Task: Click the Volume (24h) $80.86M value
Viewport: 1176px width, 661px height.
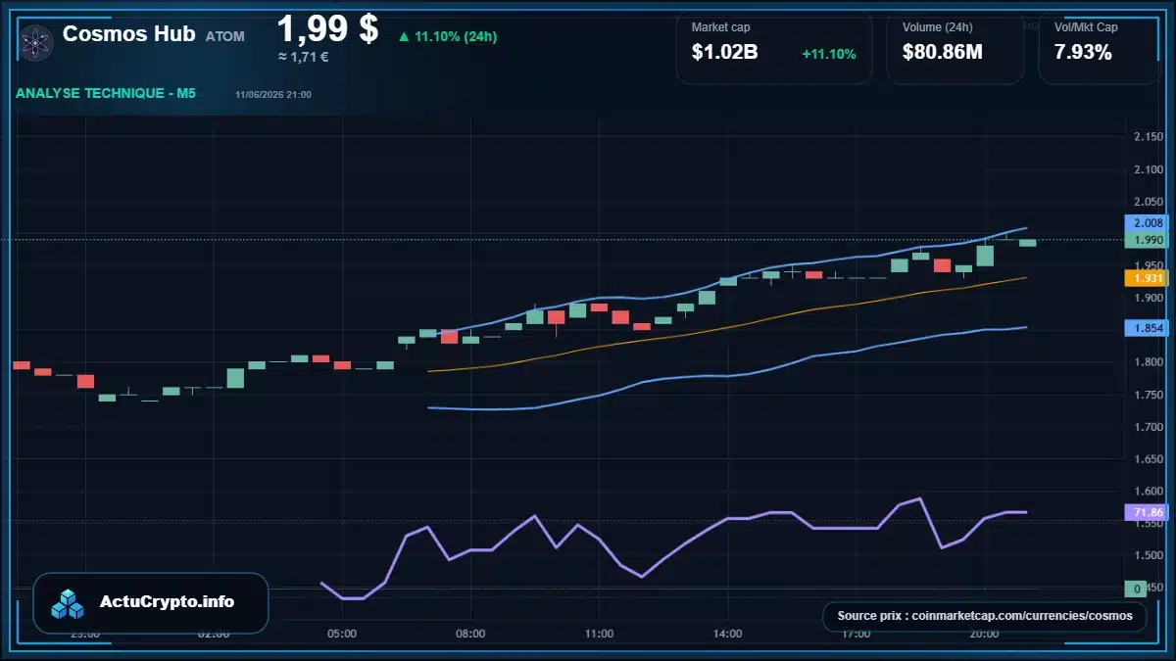Action: point(943,53)
